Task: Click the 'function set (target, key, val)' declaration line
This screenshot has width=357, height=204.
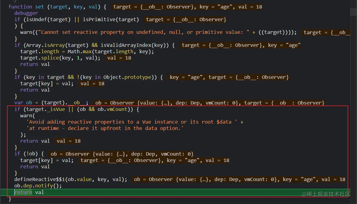Action: (57, 7)
